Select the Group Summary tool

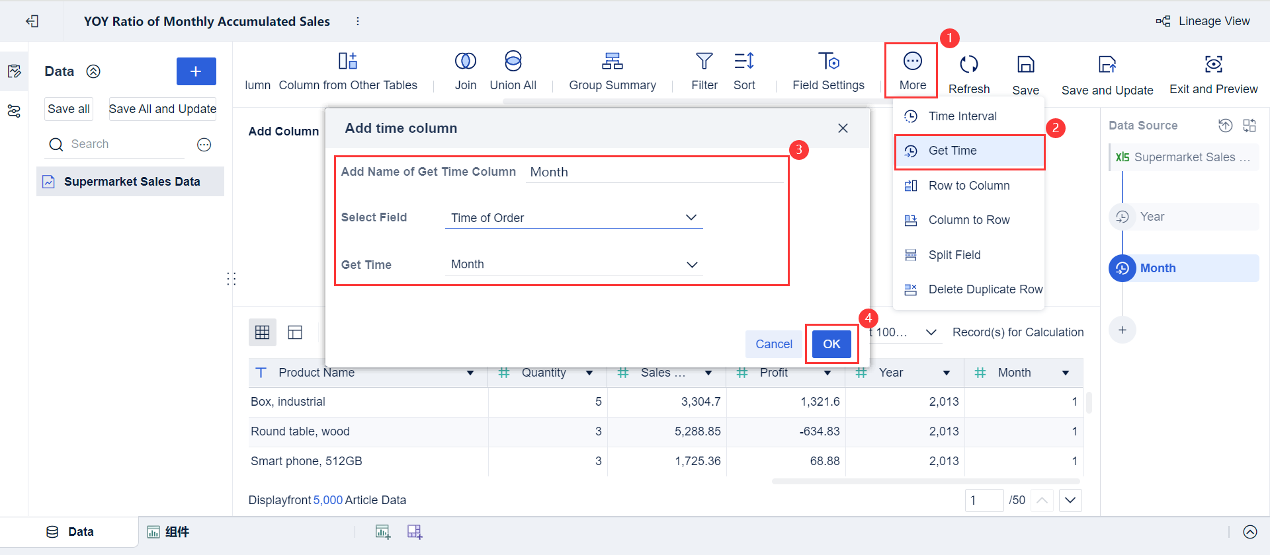pyautogui.click(x=612, y=62)
